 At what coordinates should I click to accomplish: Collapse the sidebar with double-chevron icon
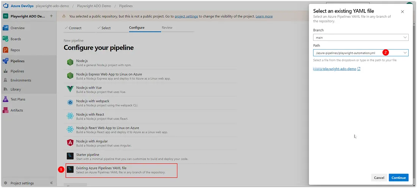coord(52,183)
